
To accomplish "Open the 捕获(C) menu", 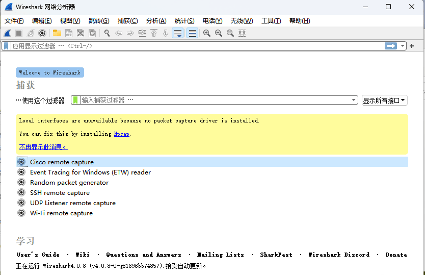I will [127, 21].
